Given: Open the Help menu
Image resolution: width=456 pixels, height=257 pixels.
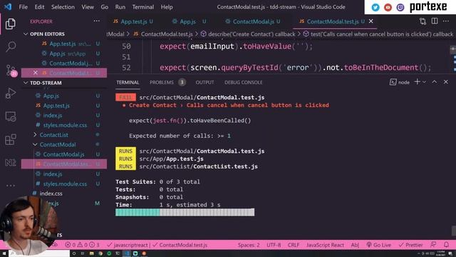Looking at the screenshot, I should click(x=167, y=7).
